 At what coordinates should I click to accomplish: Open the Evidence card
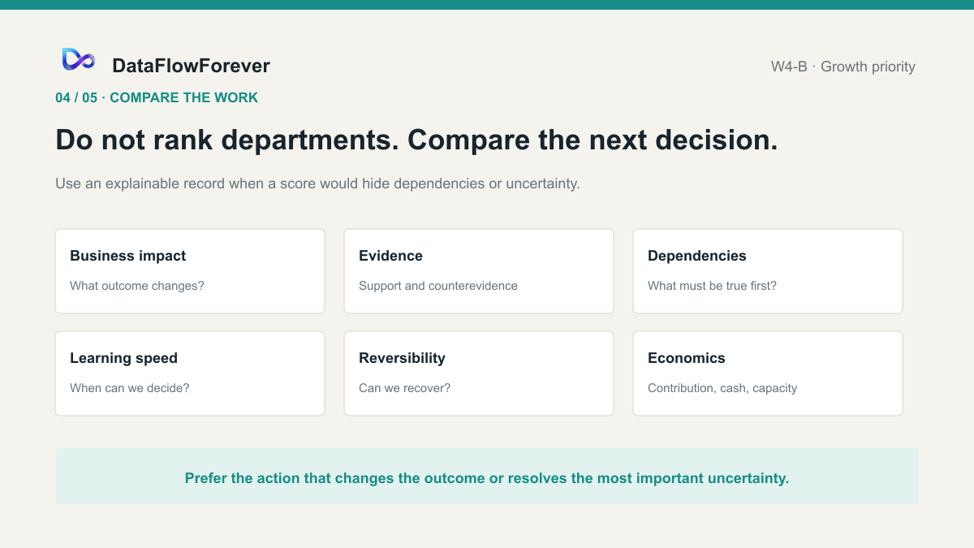tap(479, 271)
